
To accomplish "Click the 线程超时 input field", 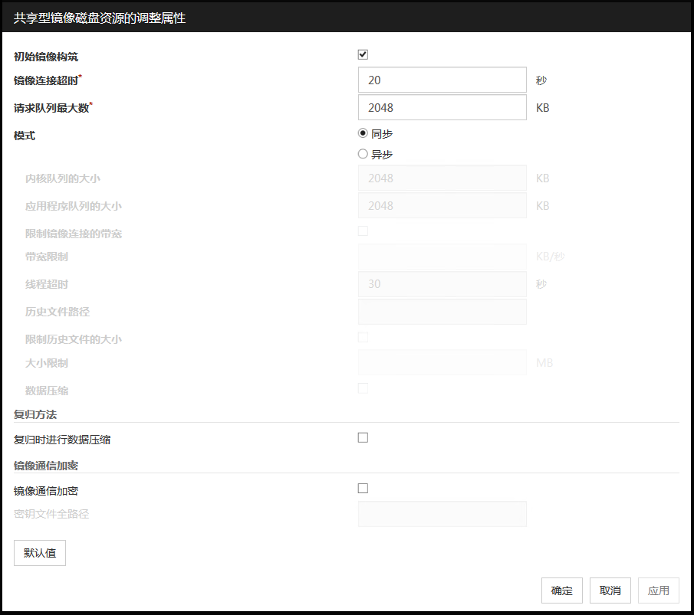I will 442,284.
